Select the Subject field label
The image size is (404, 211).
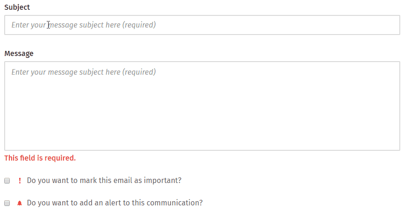tap(17, 7)
